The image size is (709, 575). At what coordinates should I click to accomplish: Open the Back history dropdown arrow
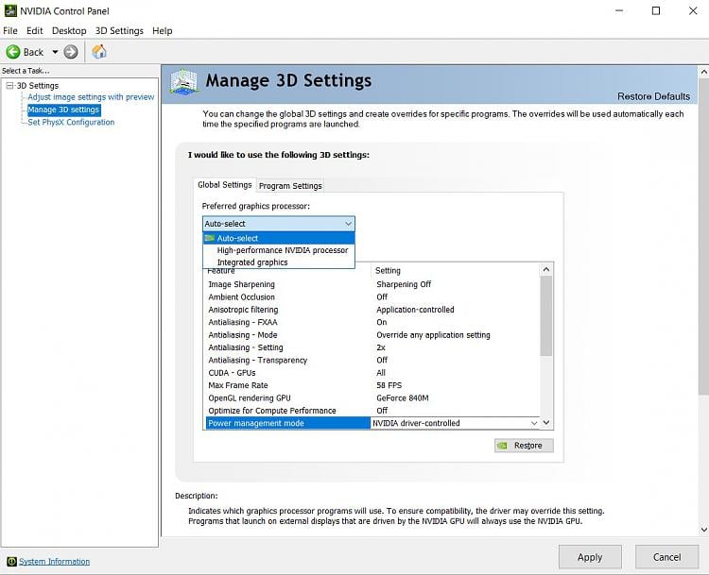tap(55, 52)
